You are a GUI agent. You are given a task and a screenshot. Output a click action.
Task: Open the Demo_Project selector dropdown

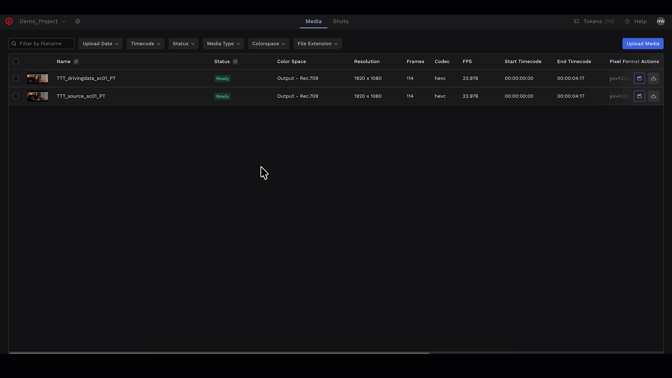[x=42, y=21]
